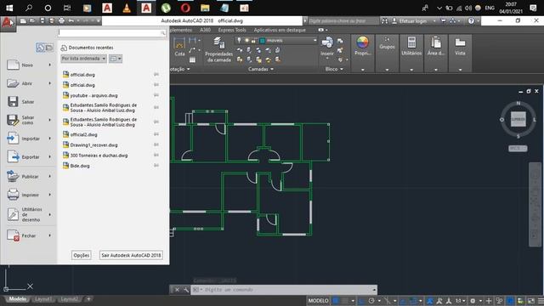
Task: Toggle the grid display in status bar
Action: point(336,301)
